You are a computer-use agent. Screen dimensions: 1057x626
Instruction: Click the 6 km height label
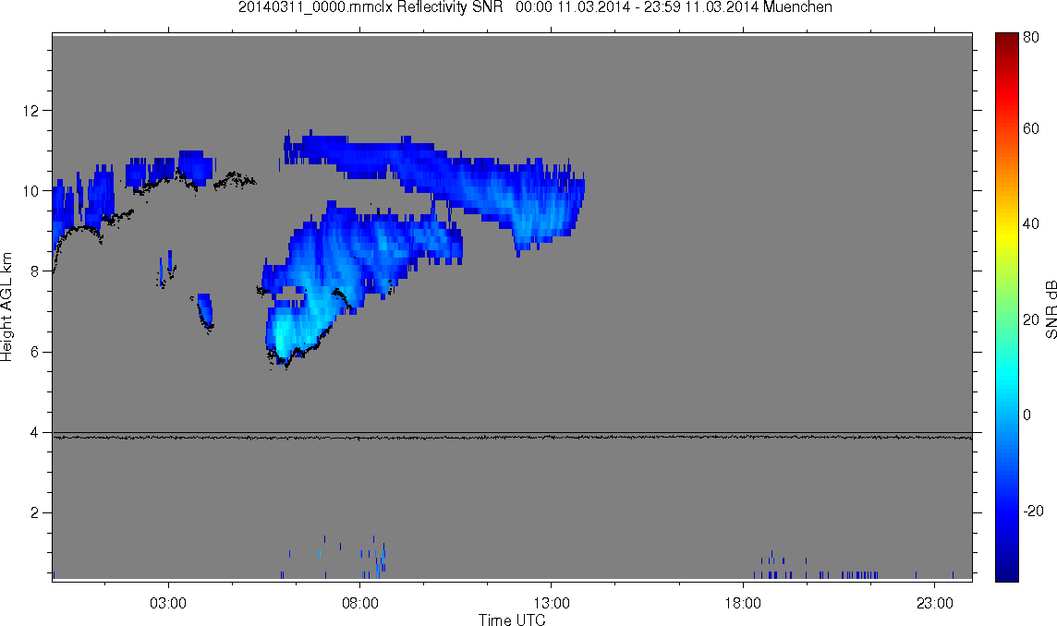(x=34, y=352)
